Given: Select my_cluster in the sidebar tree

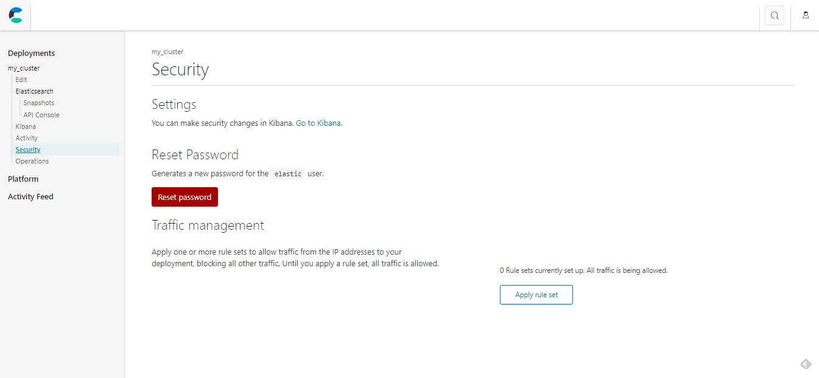Looking at the screenshot, I should [x=24, y=68].
